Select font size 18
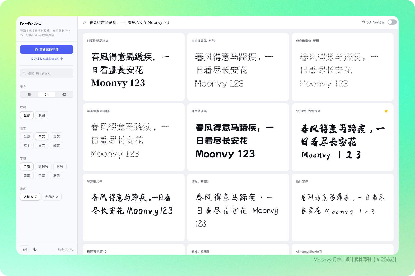 coord(29,94)
